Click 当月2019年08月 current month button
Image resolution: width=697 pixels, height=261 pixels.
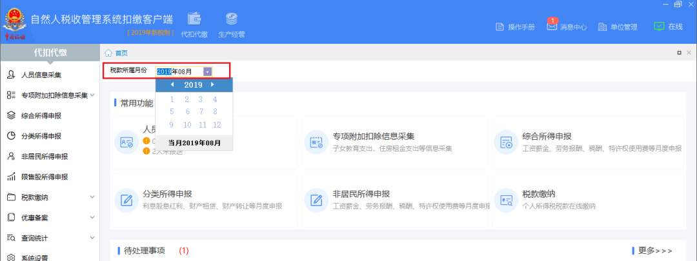click(194, 142)
